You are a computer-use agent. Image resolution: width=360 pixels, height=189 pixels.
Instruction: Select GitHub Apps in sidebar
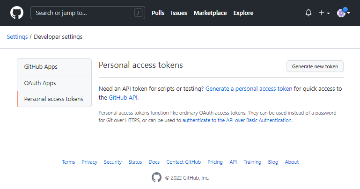coord(54,67)
